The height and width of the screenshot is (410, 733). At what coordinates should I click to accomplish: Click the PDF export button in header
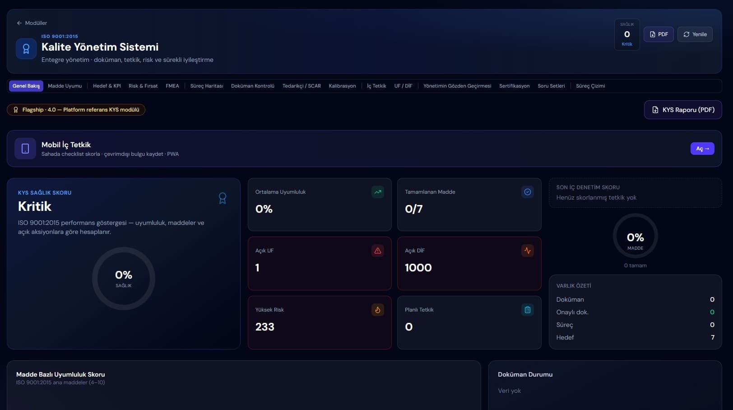coord(659,34)
